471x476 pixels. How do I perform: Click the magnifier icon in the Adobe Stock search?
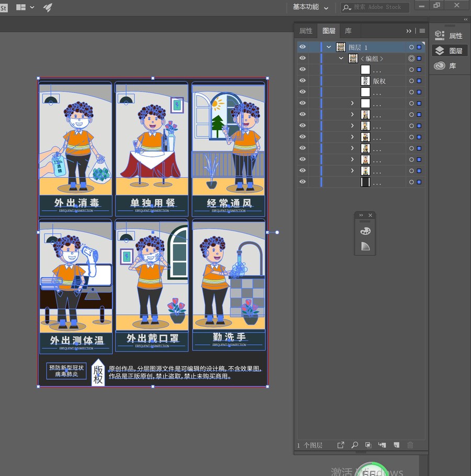tap(346, 7)
